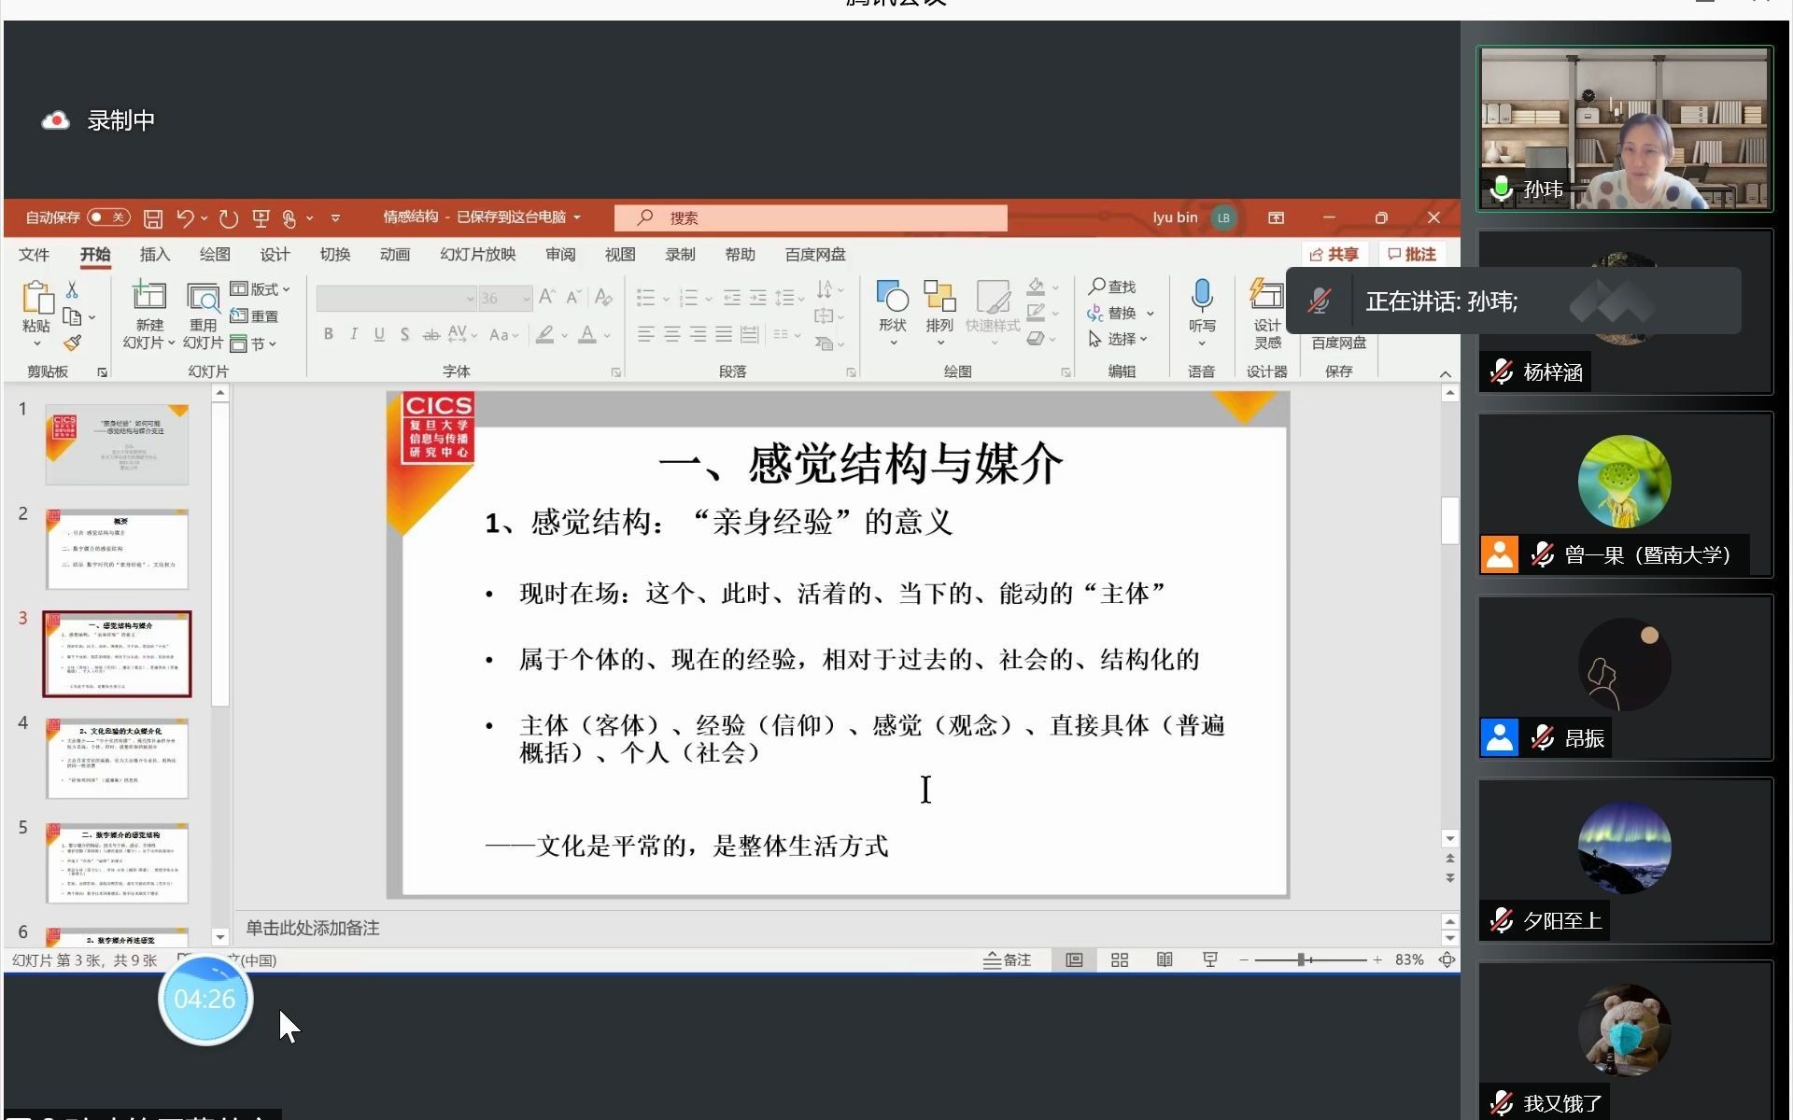Click the Paste clipboard icon
The image size is (1793, 1120).
tap(36, 299)
